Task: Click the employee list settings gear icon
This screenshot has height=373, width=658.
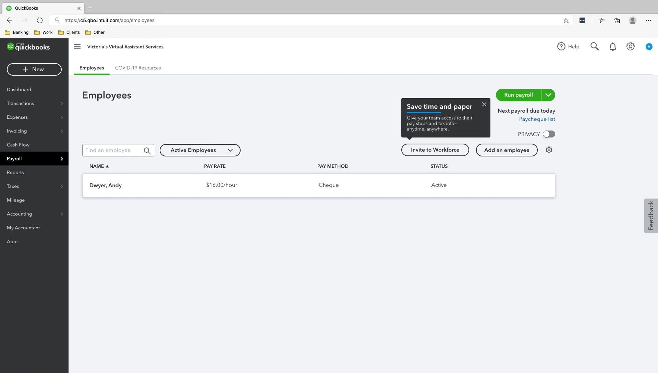Action: (x=549, y=150)
